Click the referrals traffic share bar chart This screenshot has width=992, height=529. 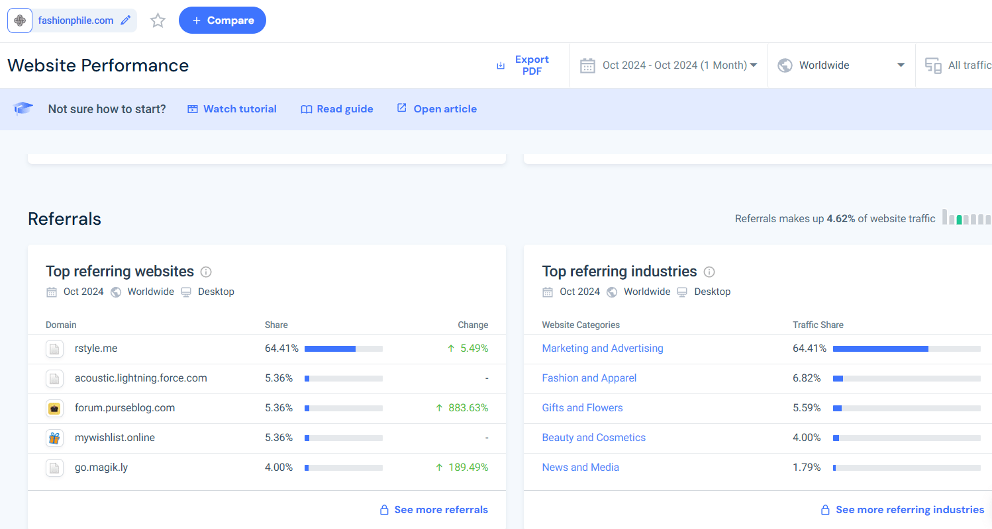[967, 218]
